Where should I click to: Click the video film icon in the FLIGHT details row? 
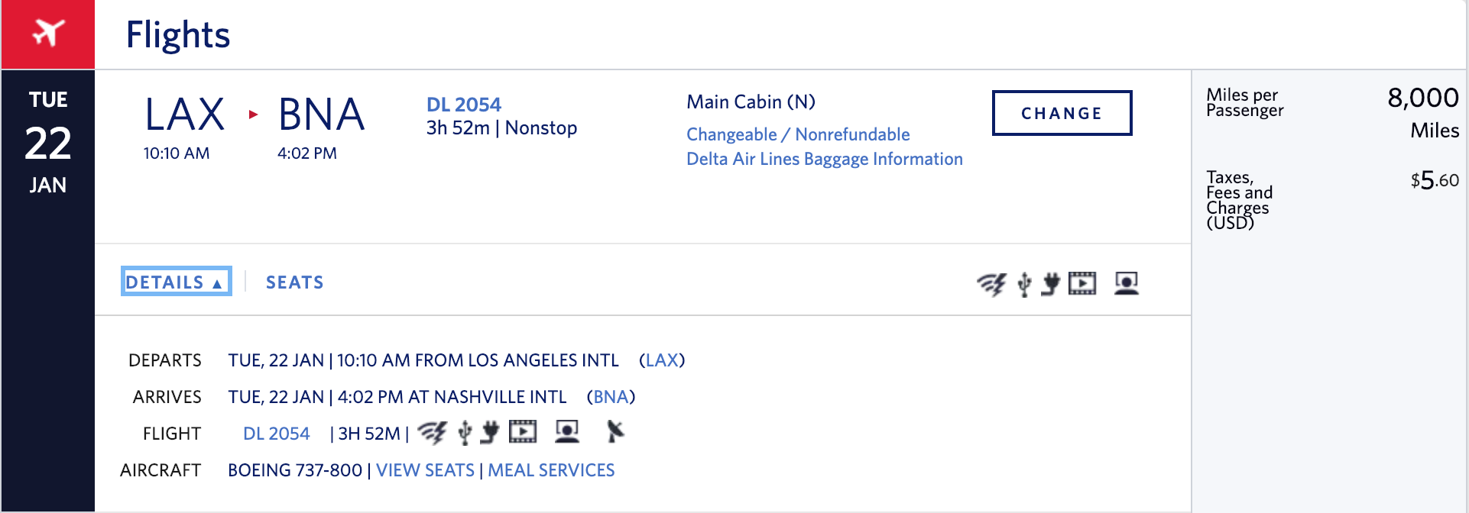(523, 433)
